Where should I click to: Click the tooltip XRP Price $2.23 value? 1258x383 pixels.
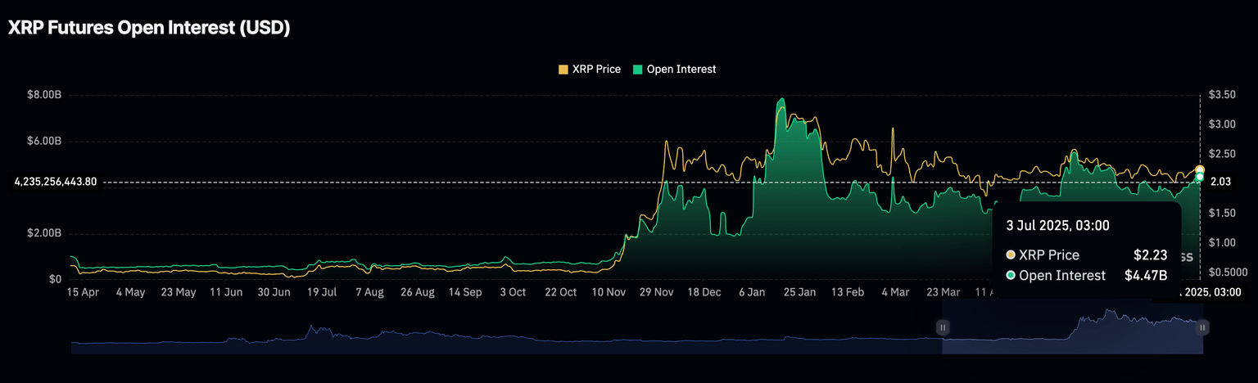click(1151, 255)
